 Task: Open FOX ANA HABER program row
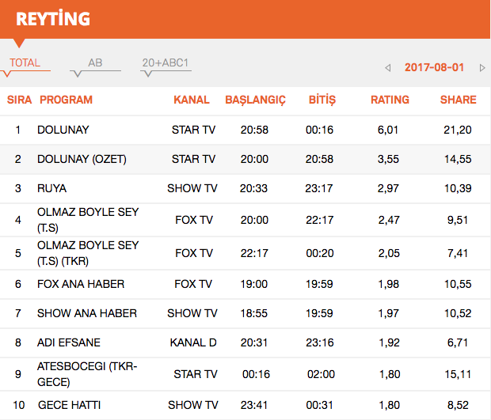[81, 284]
